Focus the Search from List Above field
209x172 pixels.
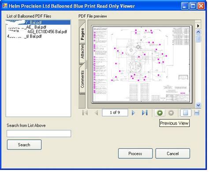coord(39,134)
